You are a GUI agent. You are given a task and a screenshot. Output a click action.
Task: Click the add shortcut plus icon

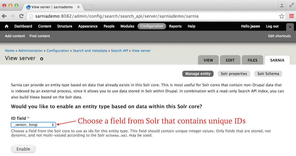(x=42, y=59)
